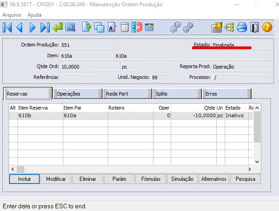The width and height of the screenshot is (279, 211).
Task: Click the Reporta Prod field Operação
Action: 242,67
